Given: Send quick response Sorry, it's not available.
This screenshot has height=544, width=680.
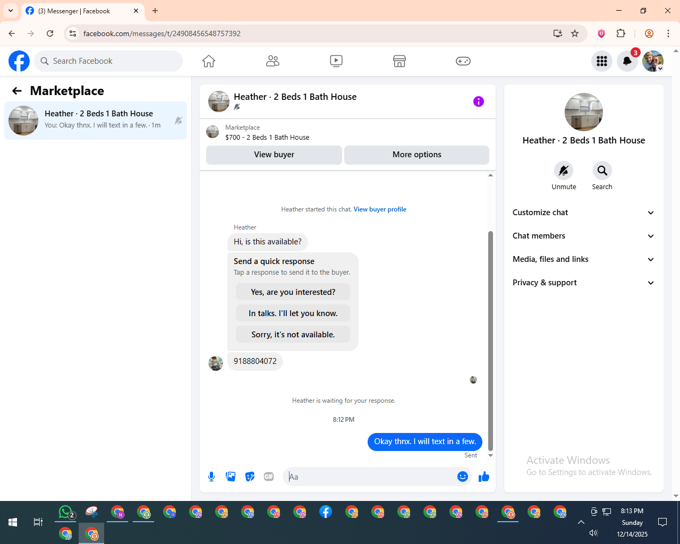Looking at the screenshot, I should pyautogui.click(x=293, y=335).
